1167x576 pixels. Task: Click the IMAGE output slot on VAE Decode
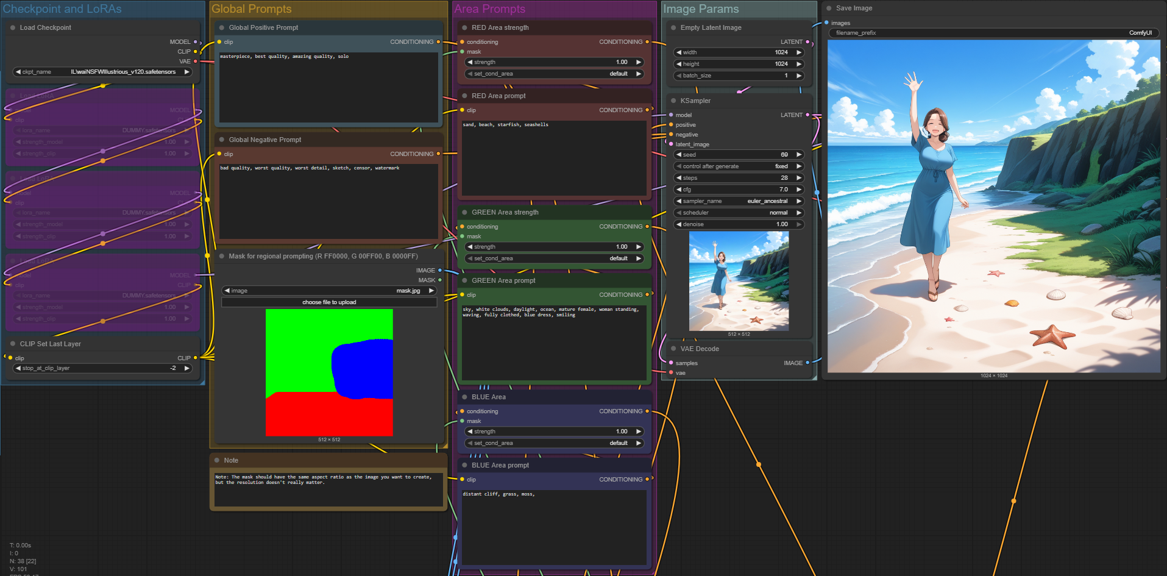pos(807,363)
